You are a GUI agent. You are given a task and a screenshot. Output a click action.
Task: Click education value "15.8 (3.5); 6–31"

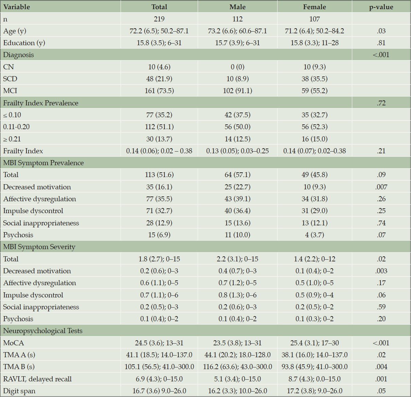[159, 43]
